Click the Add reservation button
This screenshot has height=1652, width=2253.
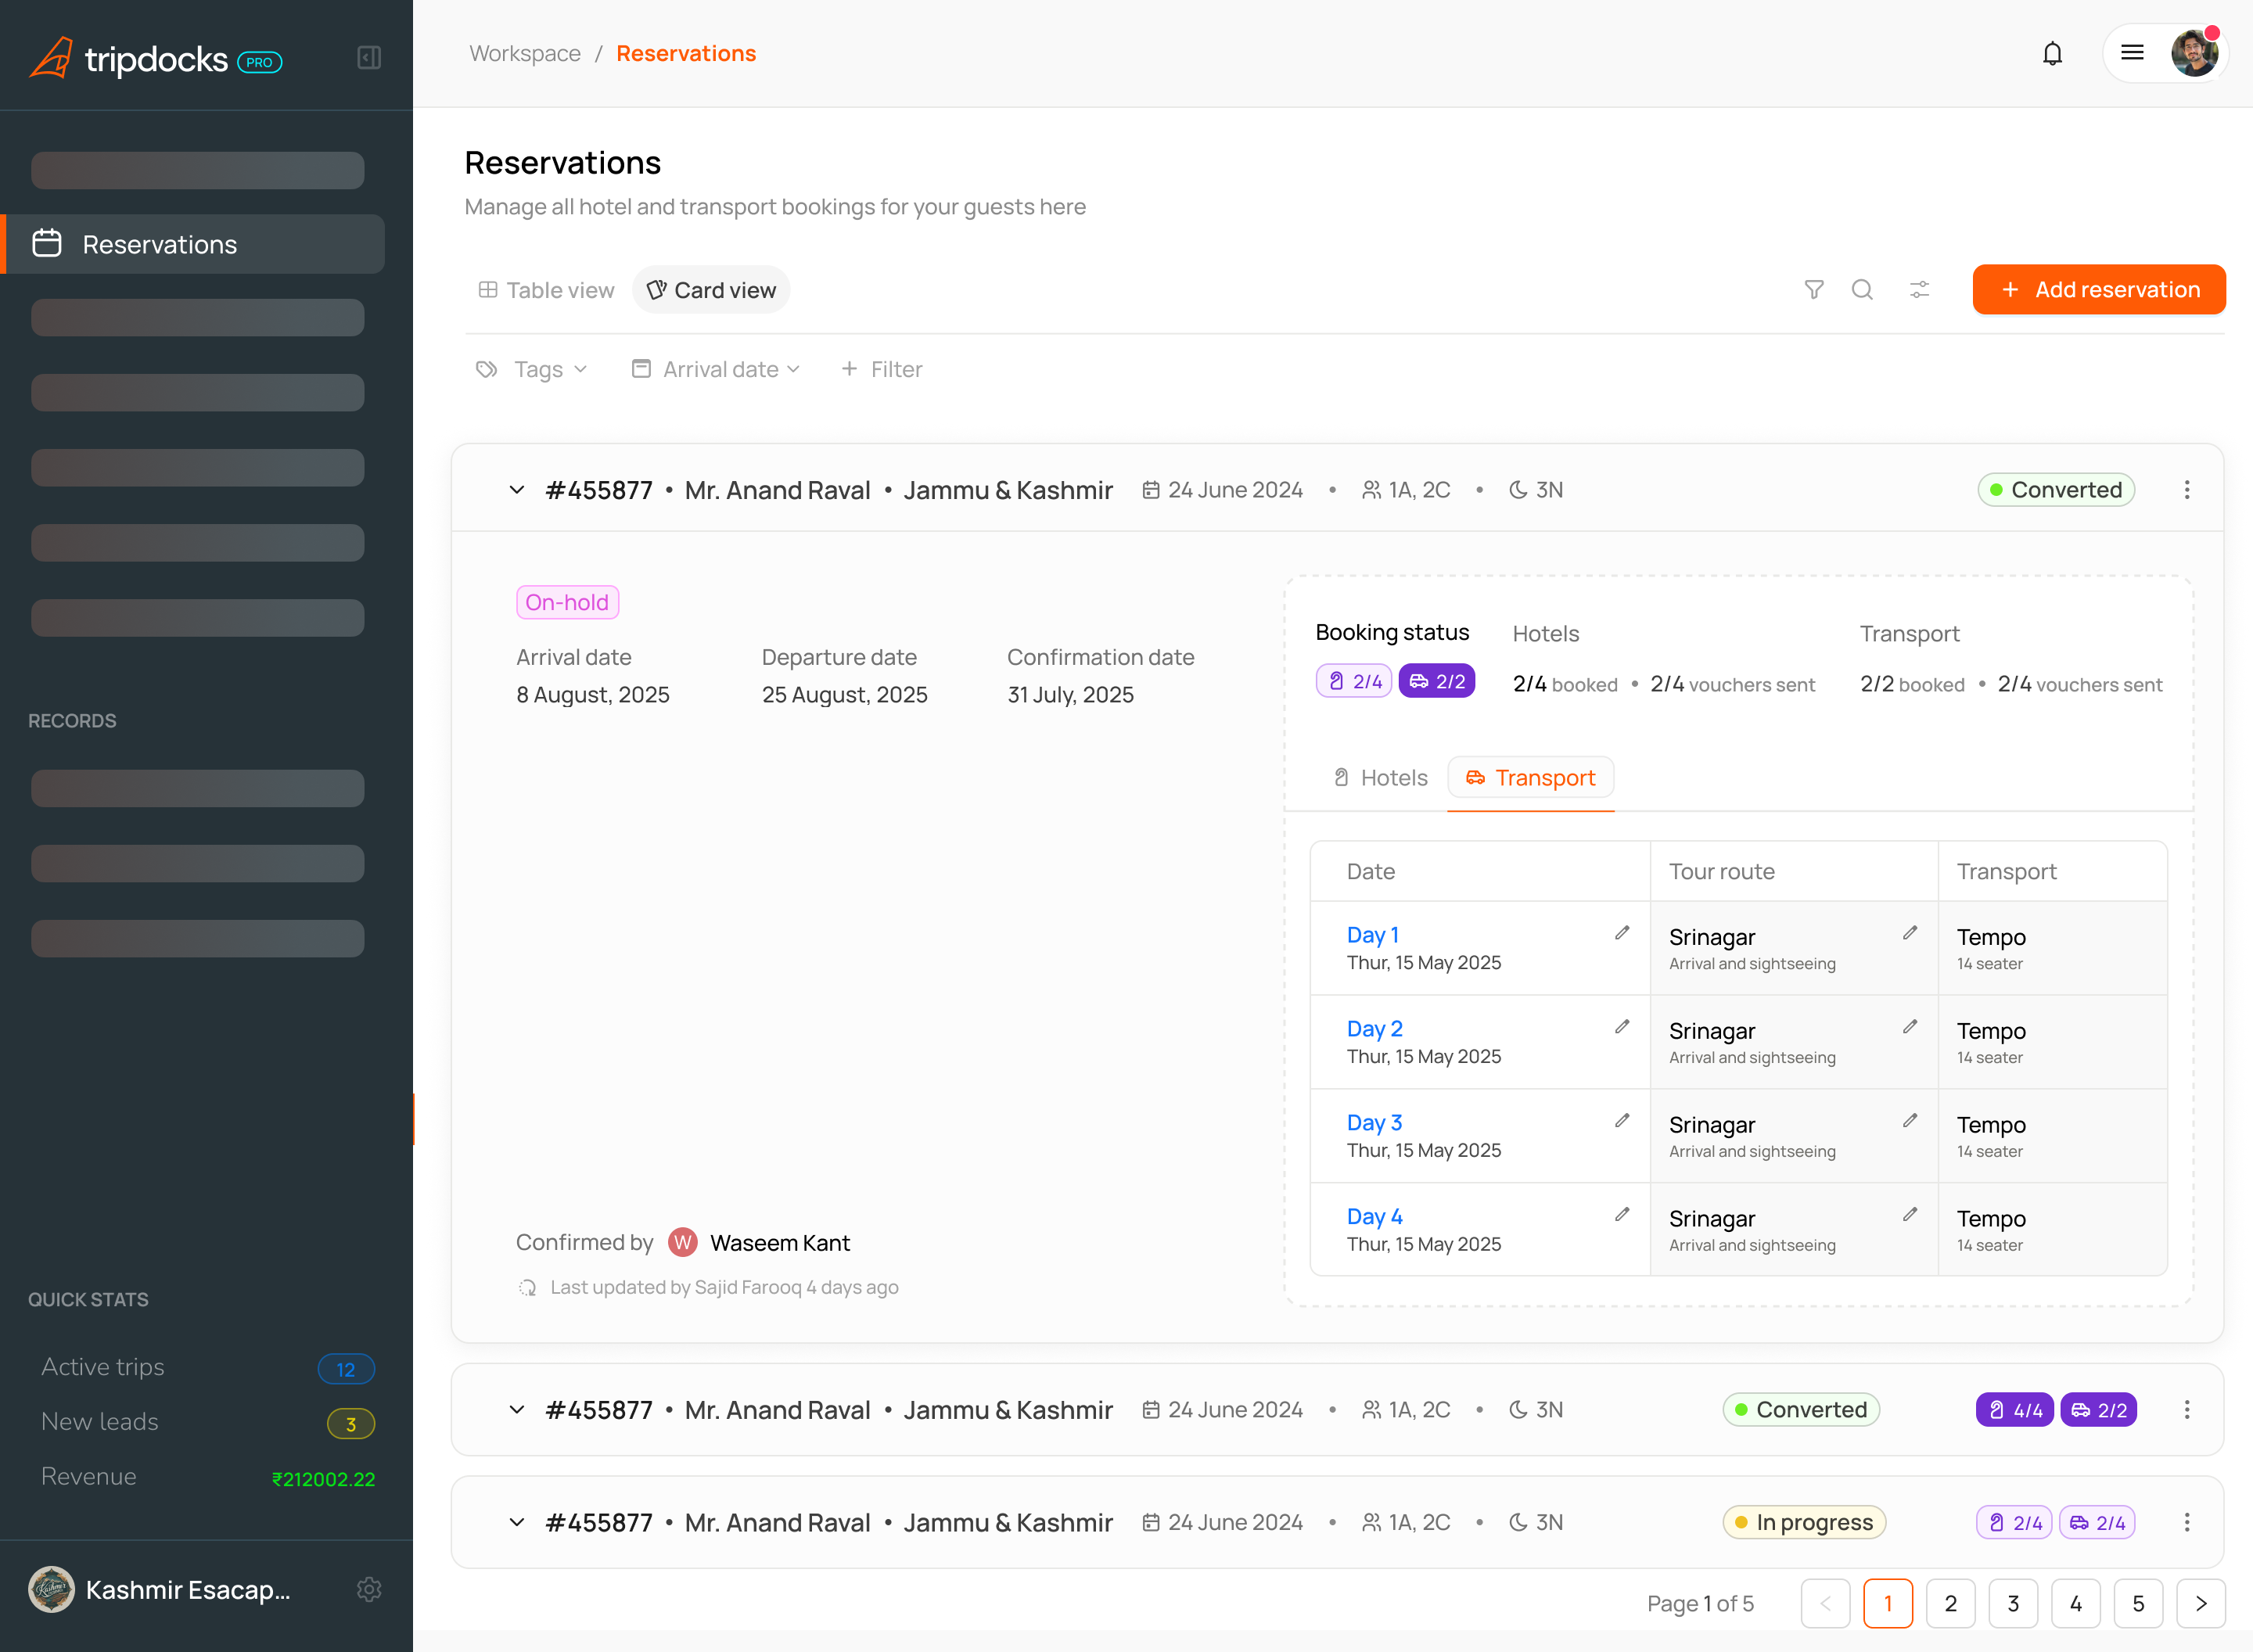point(2099,290)
